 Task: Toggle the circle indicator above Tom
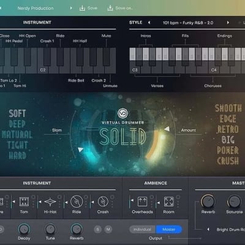point(33,197)
